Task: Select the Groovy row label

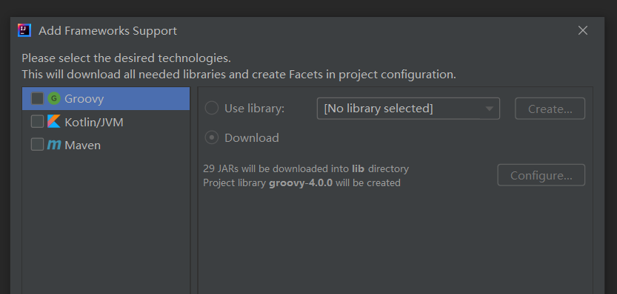Action: (84, 99)
